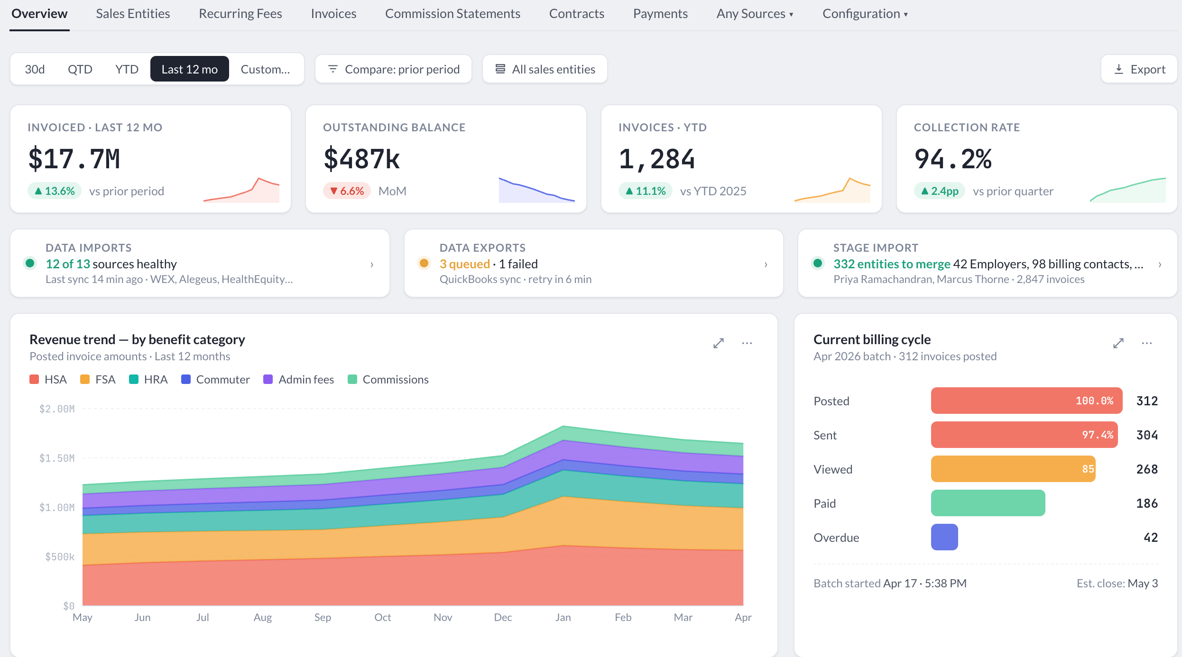Open the 3 queued exports link
This screenshot has width=1182, height=657.
pyautogui.click(x=465, y=264)
